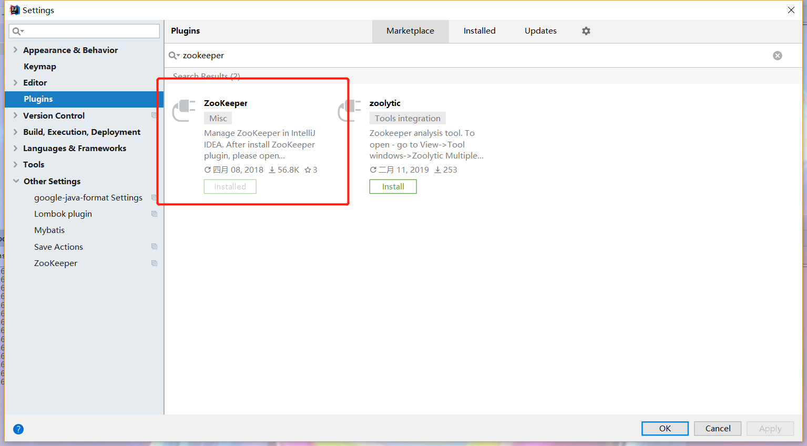Click the plugin search magnifier icon

(174, 56)
